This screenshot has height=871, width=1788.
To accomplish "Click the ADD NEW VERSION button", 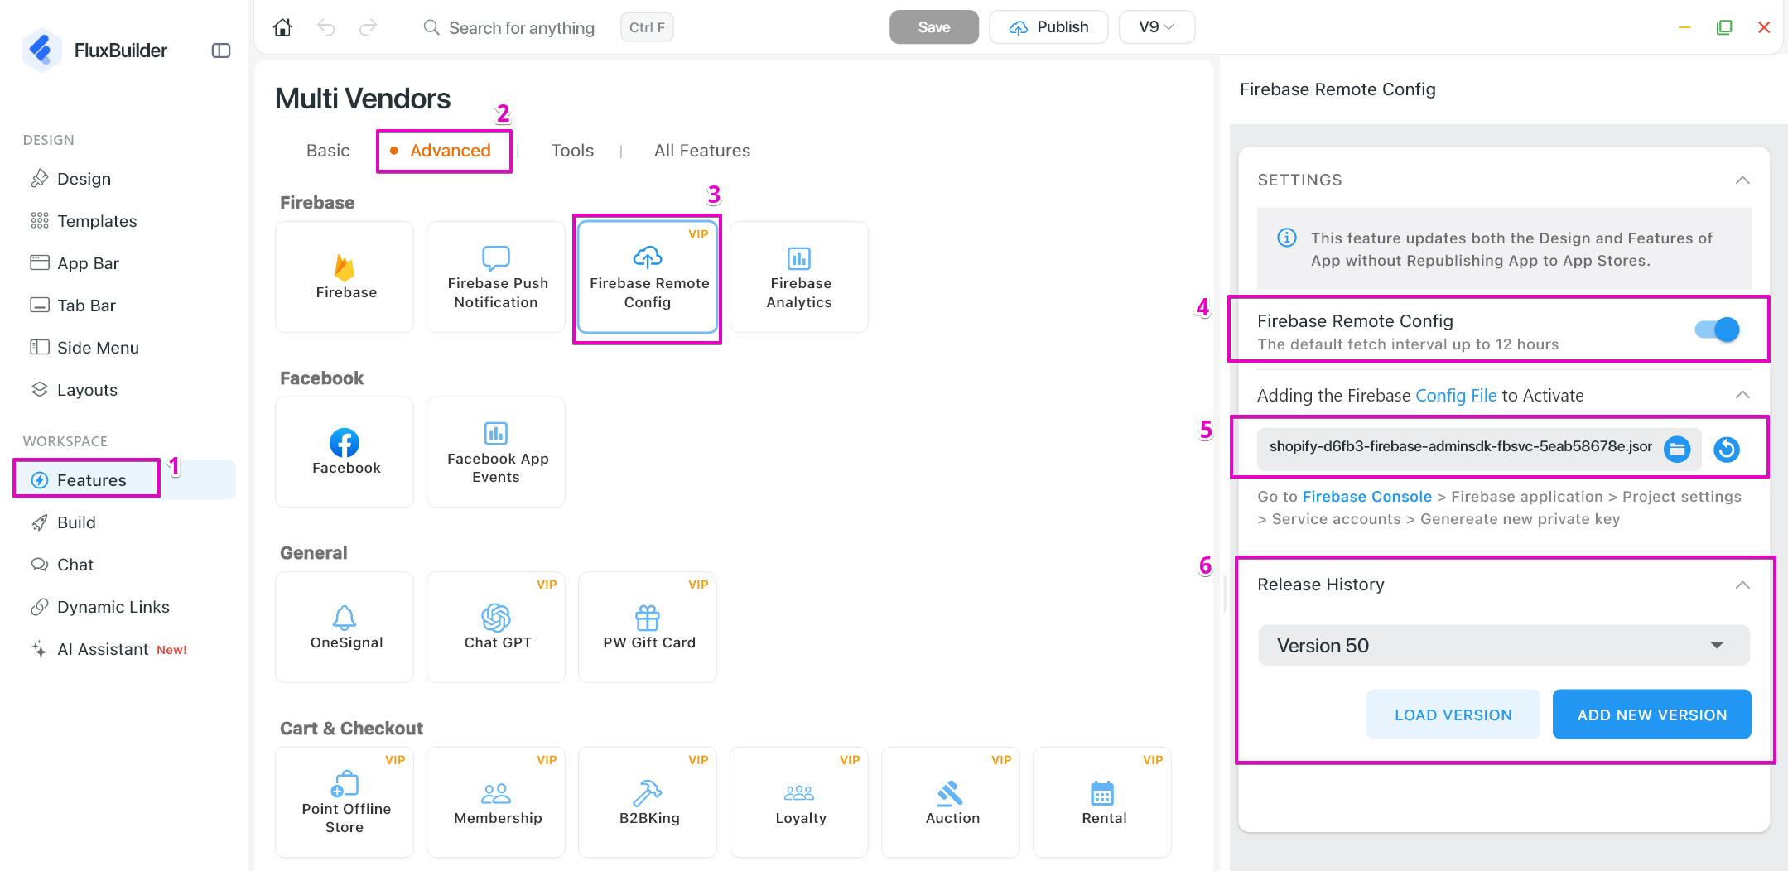I will pos(1651,715).
